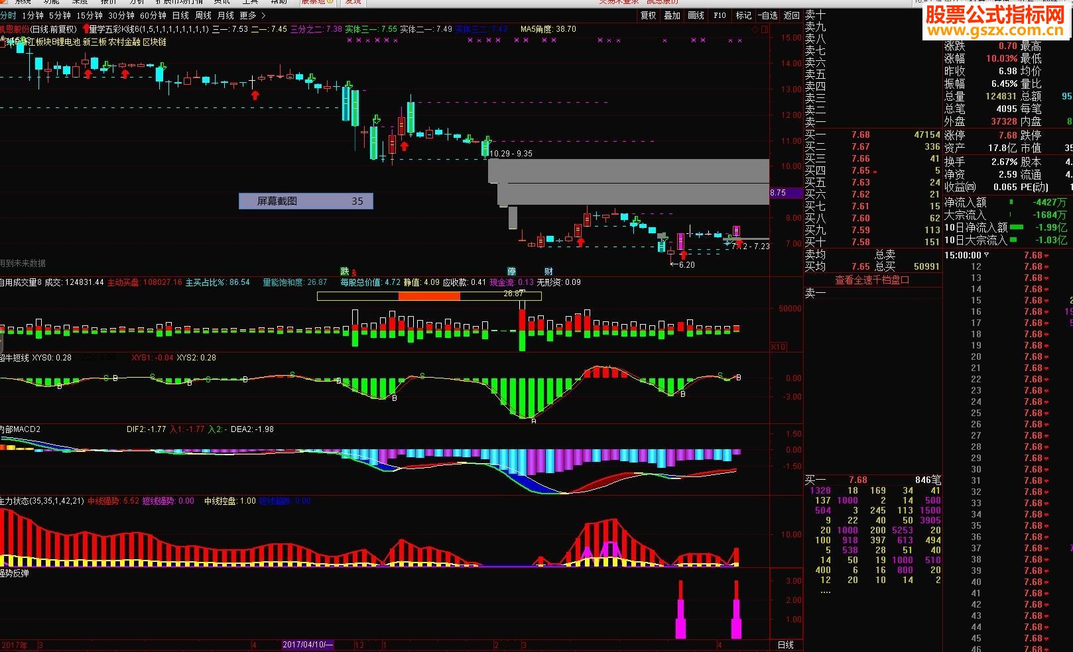Image resolution: width=1073 pixels, height=652 pixels.
Task: Open the 新三板 sector link
Action: 94,42
